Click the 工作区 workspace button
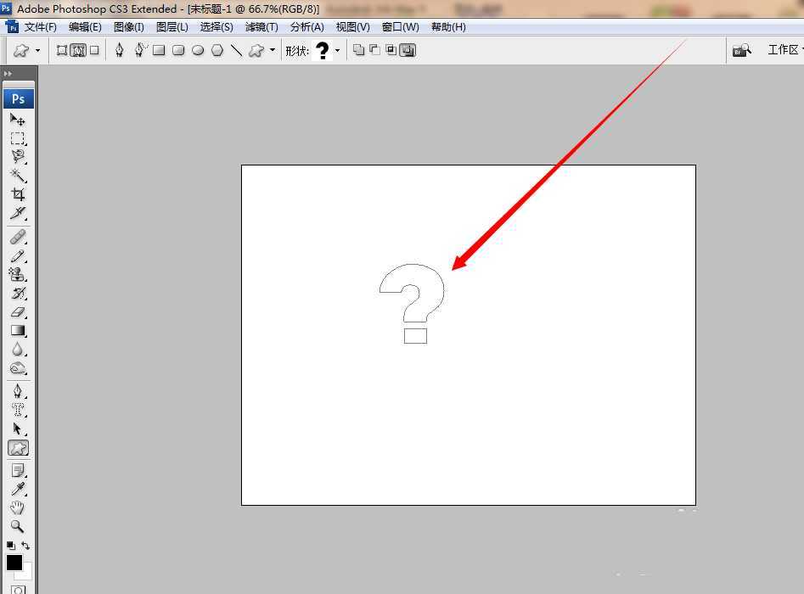This screenshot has width=804, height=594. click(784, 50)
